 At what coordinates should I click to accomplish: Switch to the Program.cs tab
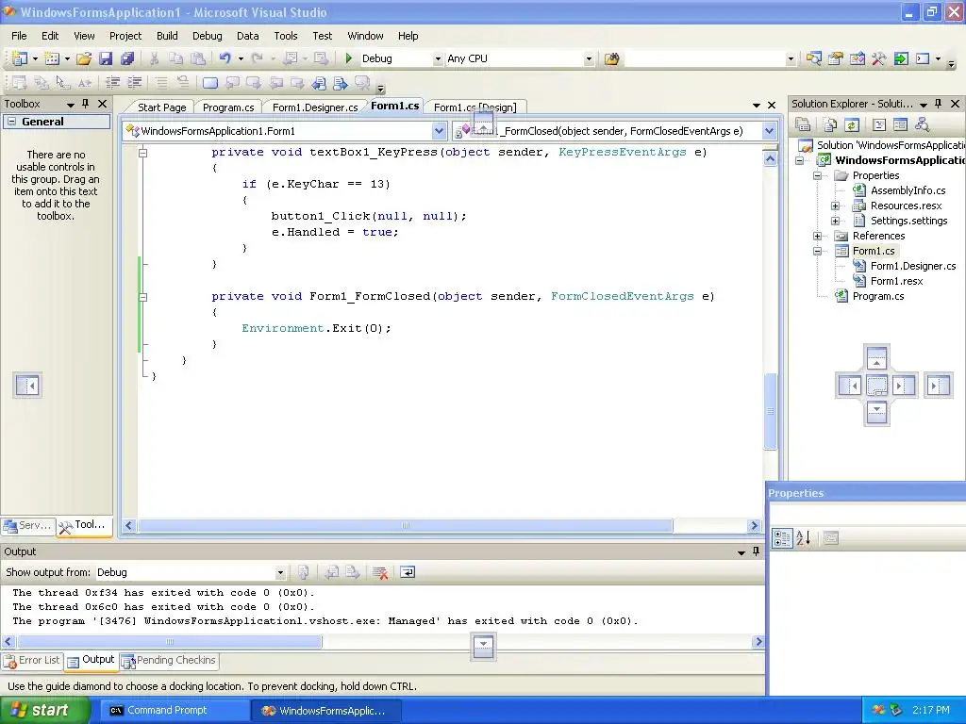(228, 107)
